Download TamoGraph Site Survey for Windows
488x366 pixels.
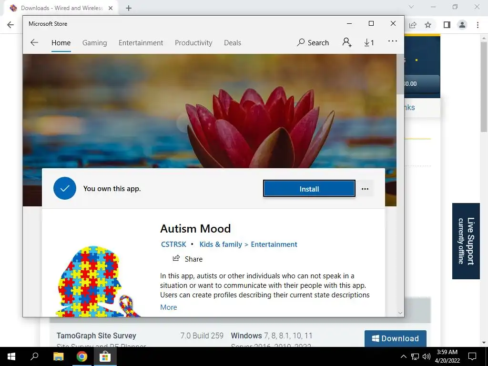click(395, 338)
